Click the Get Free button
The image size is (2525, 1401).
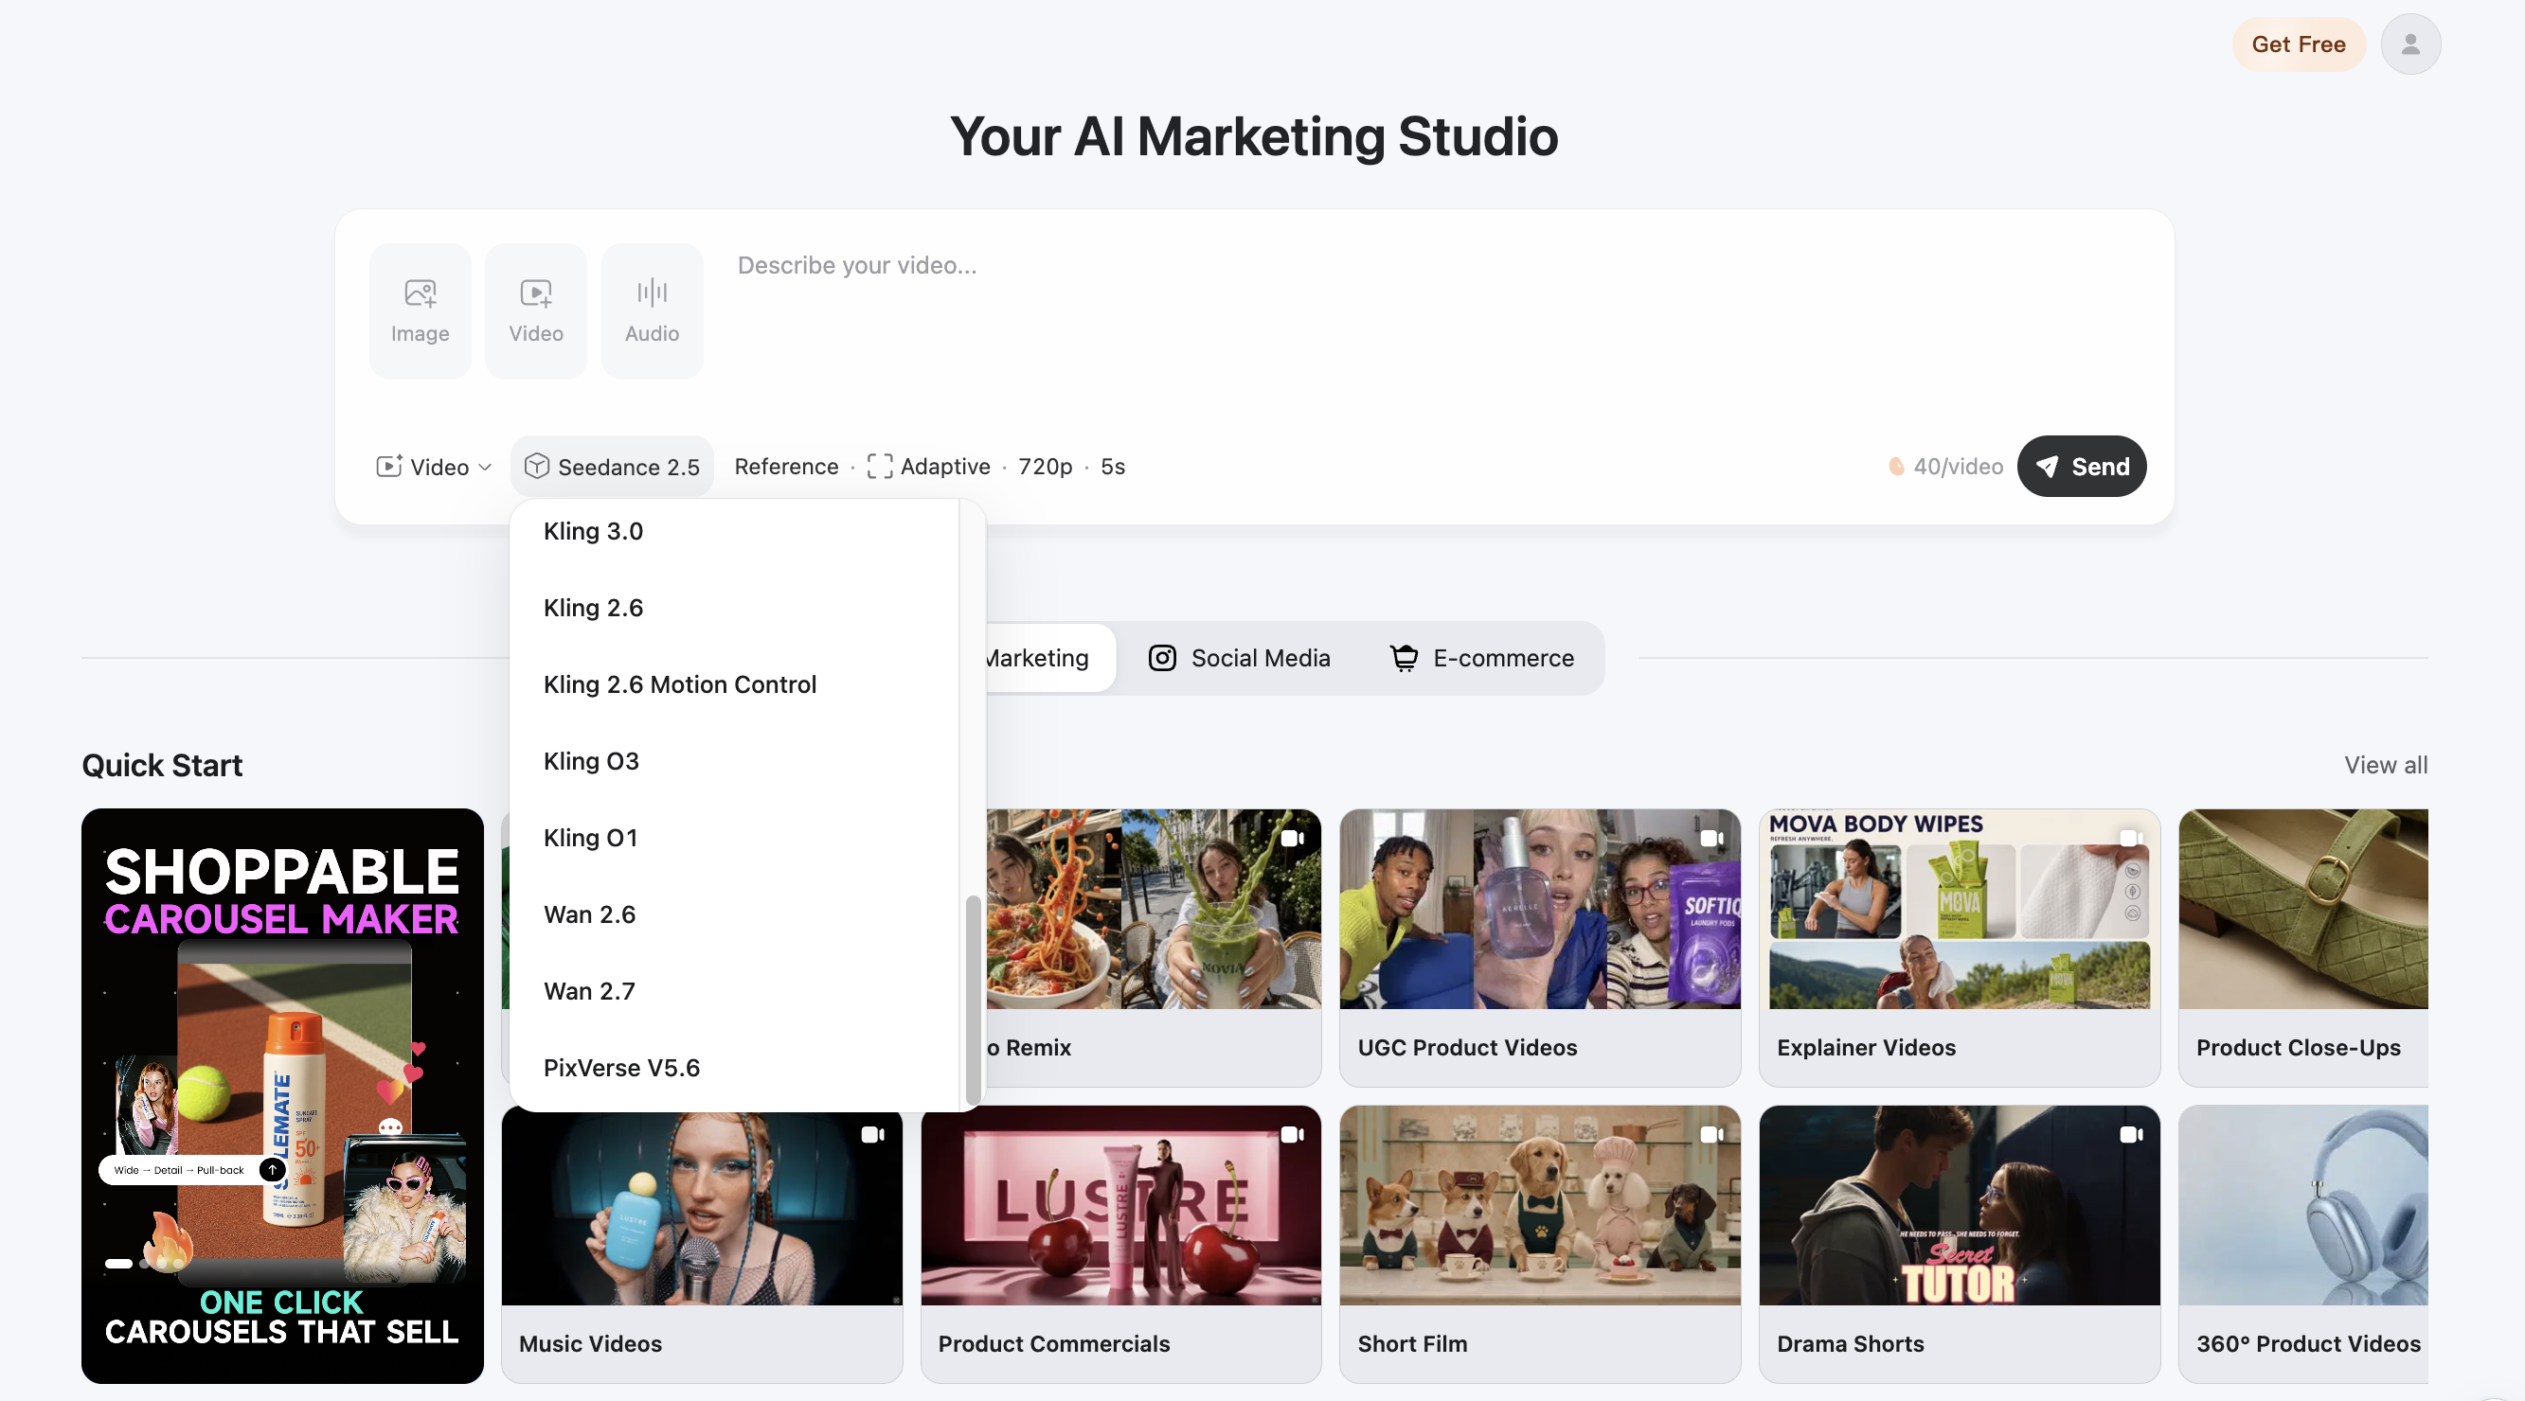(2299, 44)
